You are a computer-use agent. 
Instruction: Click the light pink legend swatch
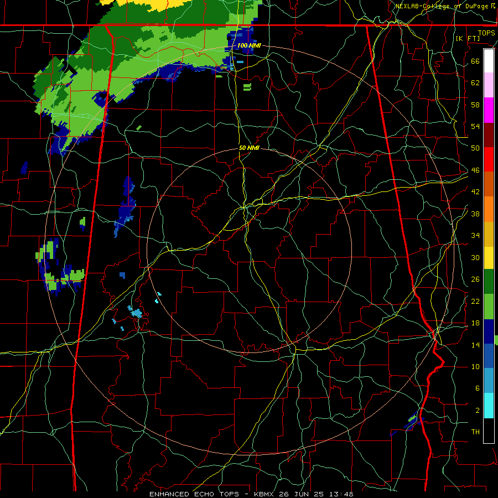[x=489, y=85]
